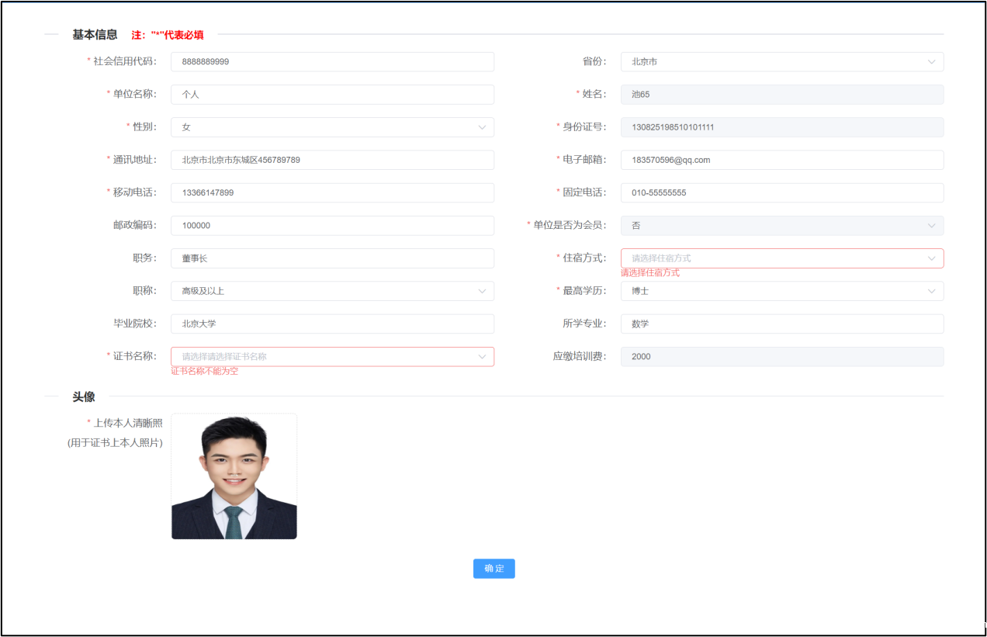Click the 确定 submit button
987x637 pixels.
pos(493,568)
